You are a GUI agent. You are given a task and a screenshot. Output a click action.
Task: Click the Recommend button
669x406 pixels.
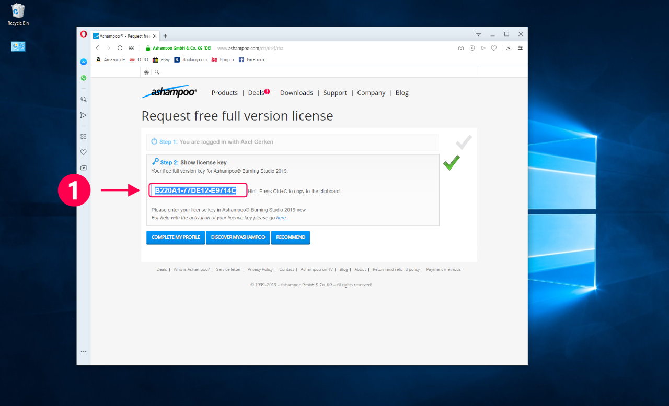(291, 237)
